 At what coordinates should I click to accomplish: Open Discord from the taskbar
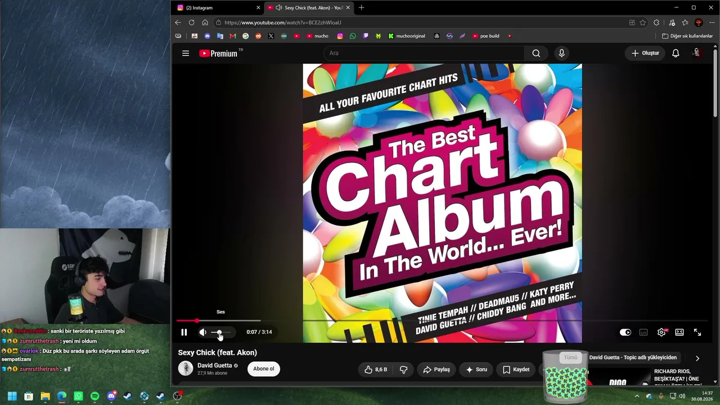[111, 396]
